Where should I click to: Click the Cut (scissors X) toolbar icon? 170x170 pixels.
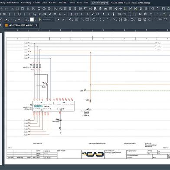(13, 9)
